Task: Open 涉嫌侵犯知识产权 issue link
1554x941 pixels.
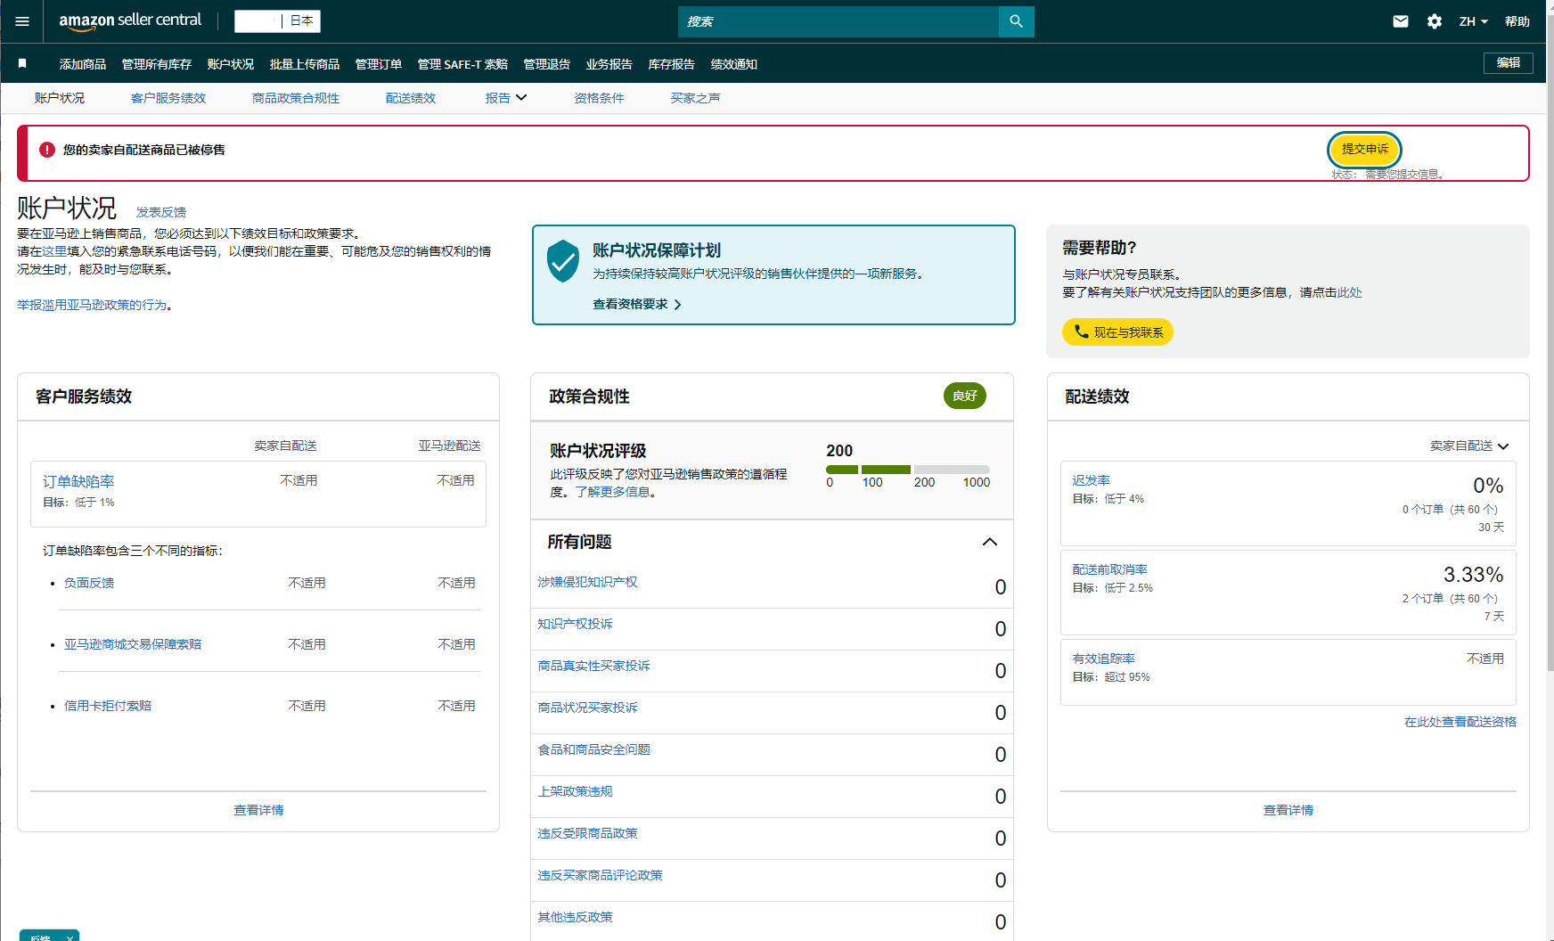Action: tap(588, 582)
